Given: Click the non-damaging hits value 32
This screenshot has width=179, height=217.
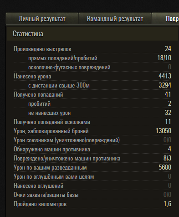Looking at the screenshot, I should pyautogui.click(x=168, y=113).
